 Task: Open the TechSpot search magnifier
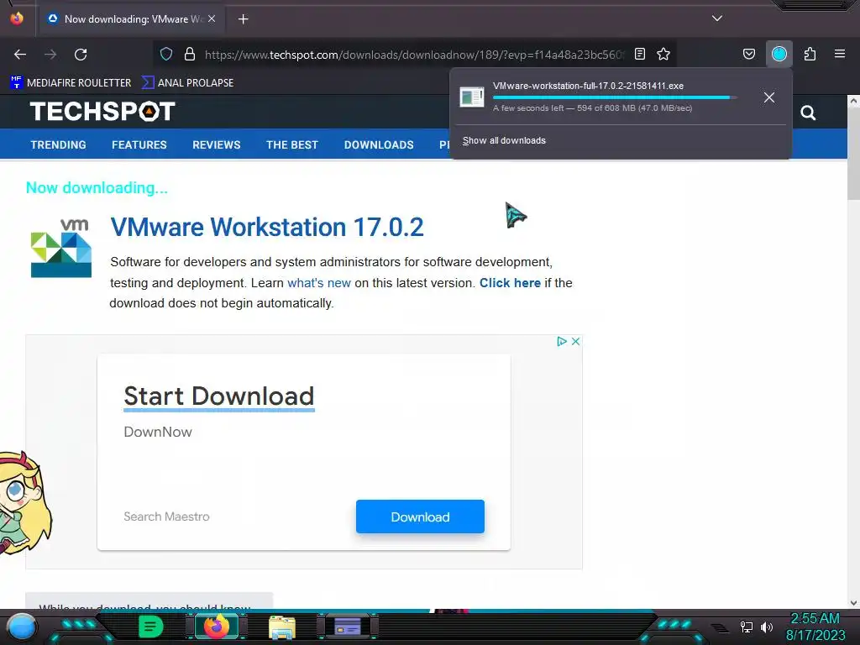(808, 113)
